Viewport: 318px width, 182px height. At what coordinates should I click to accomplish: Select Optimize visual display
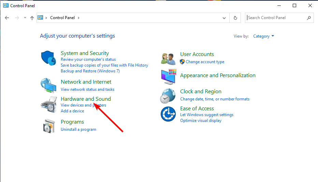(x=201, y=121)
